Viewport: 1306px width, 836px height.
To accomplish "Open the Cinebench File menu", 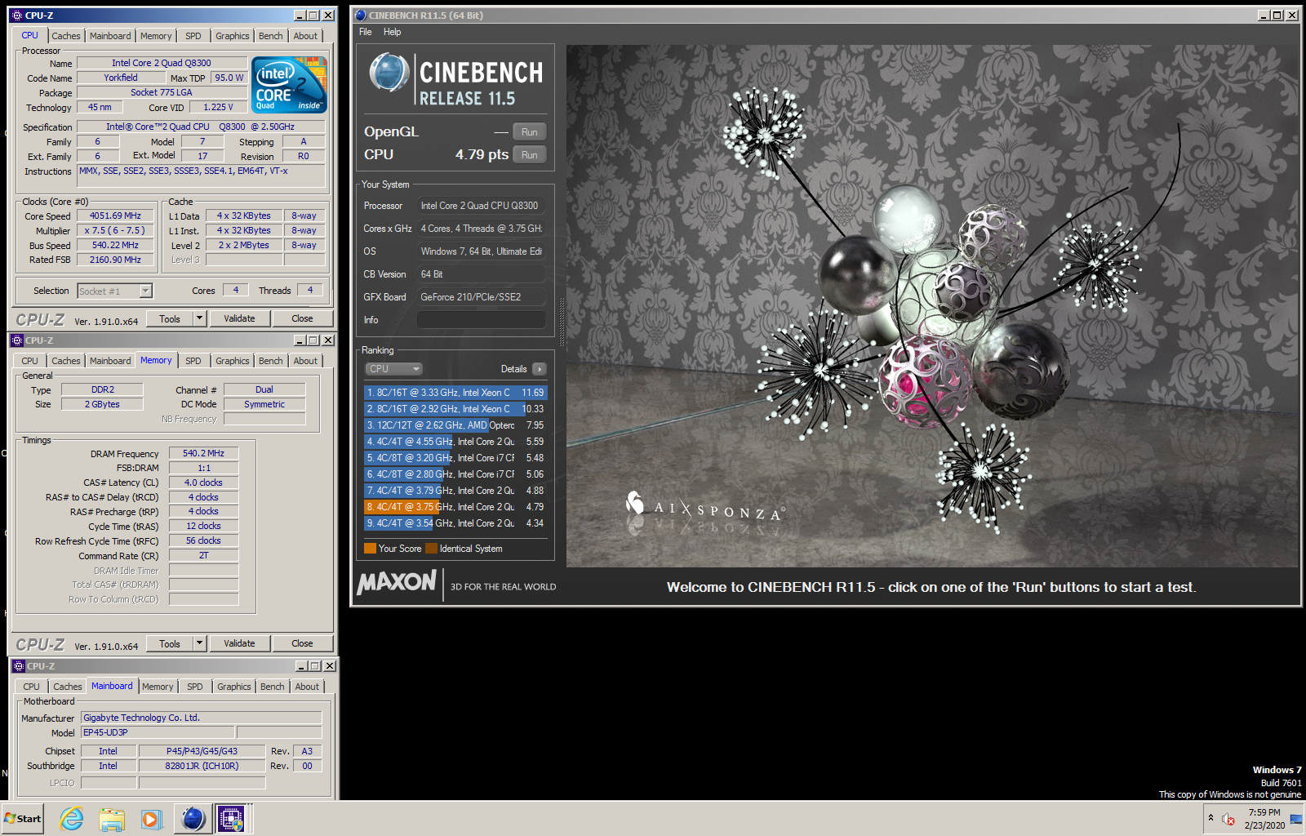I will click(366, 32).
